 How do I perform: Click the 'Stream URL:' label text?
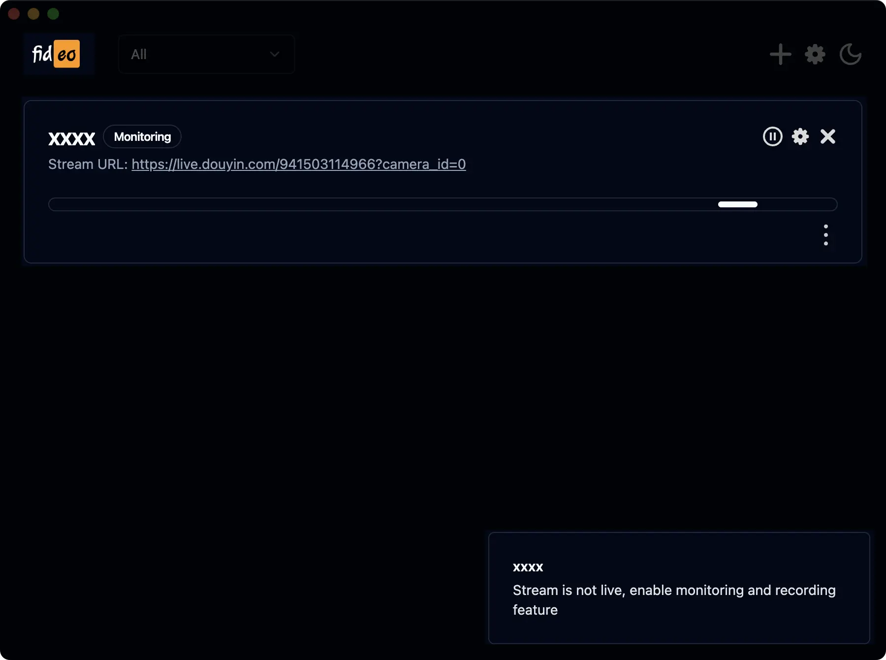[x=88, y=164]
